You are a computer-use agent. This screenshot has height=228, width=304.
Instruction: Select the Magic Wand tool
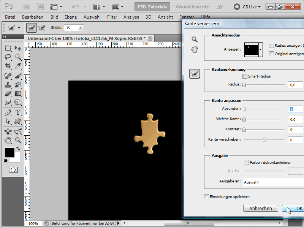pos(18,57)
